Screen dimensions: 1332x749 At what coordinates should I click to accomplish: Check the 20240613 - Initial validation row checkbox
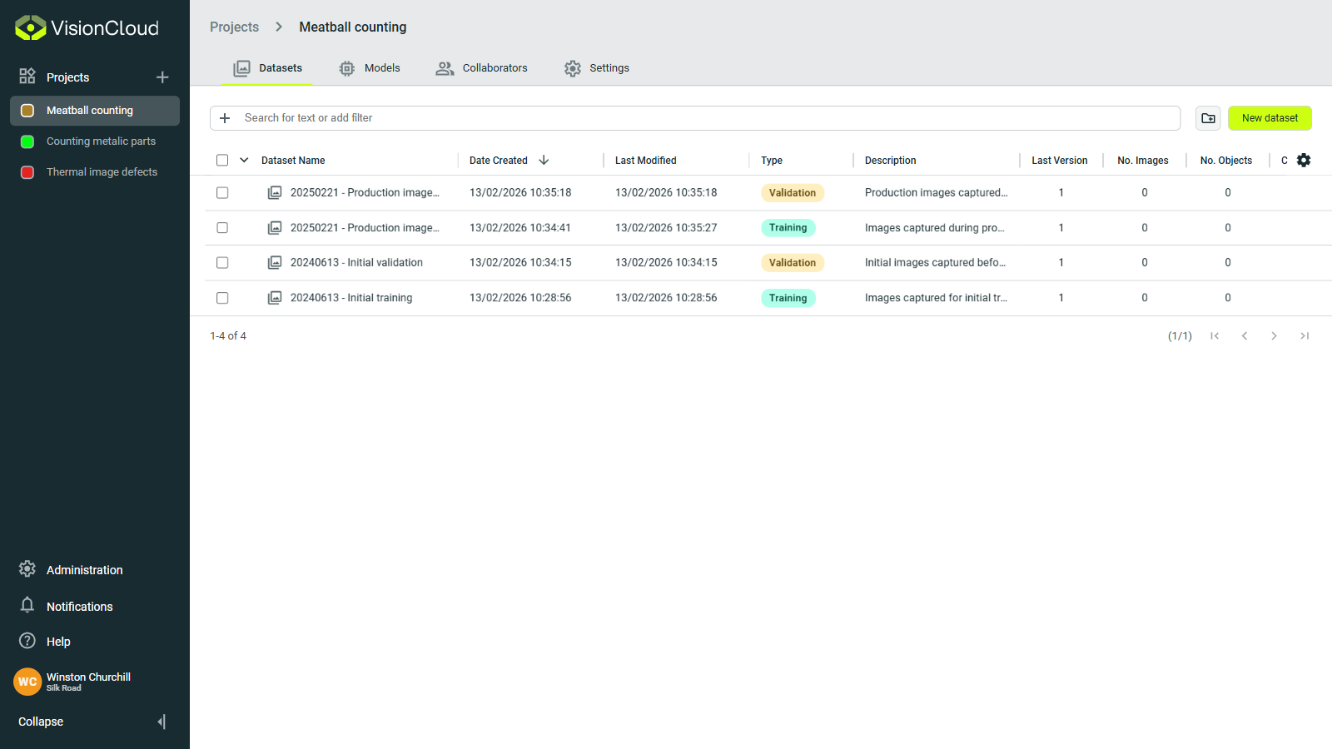(221, 262)
